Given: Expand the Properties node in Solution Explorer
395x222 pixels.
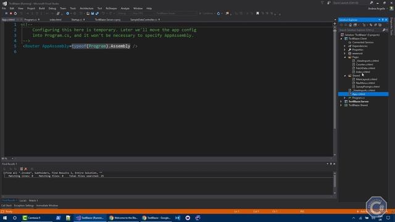Looking at the screenshot, I should pos(345,50).
